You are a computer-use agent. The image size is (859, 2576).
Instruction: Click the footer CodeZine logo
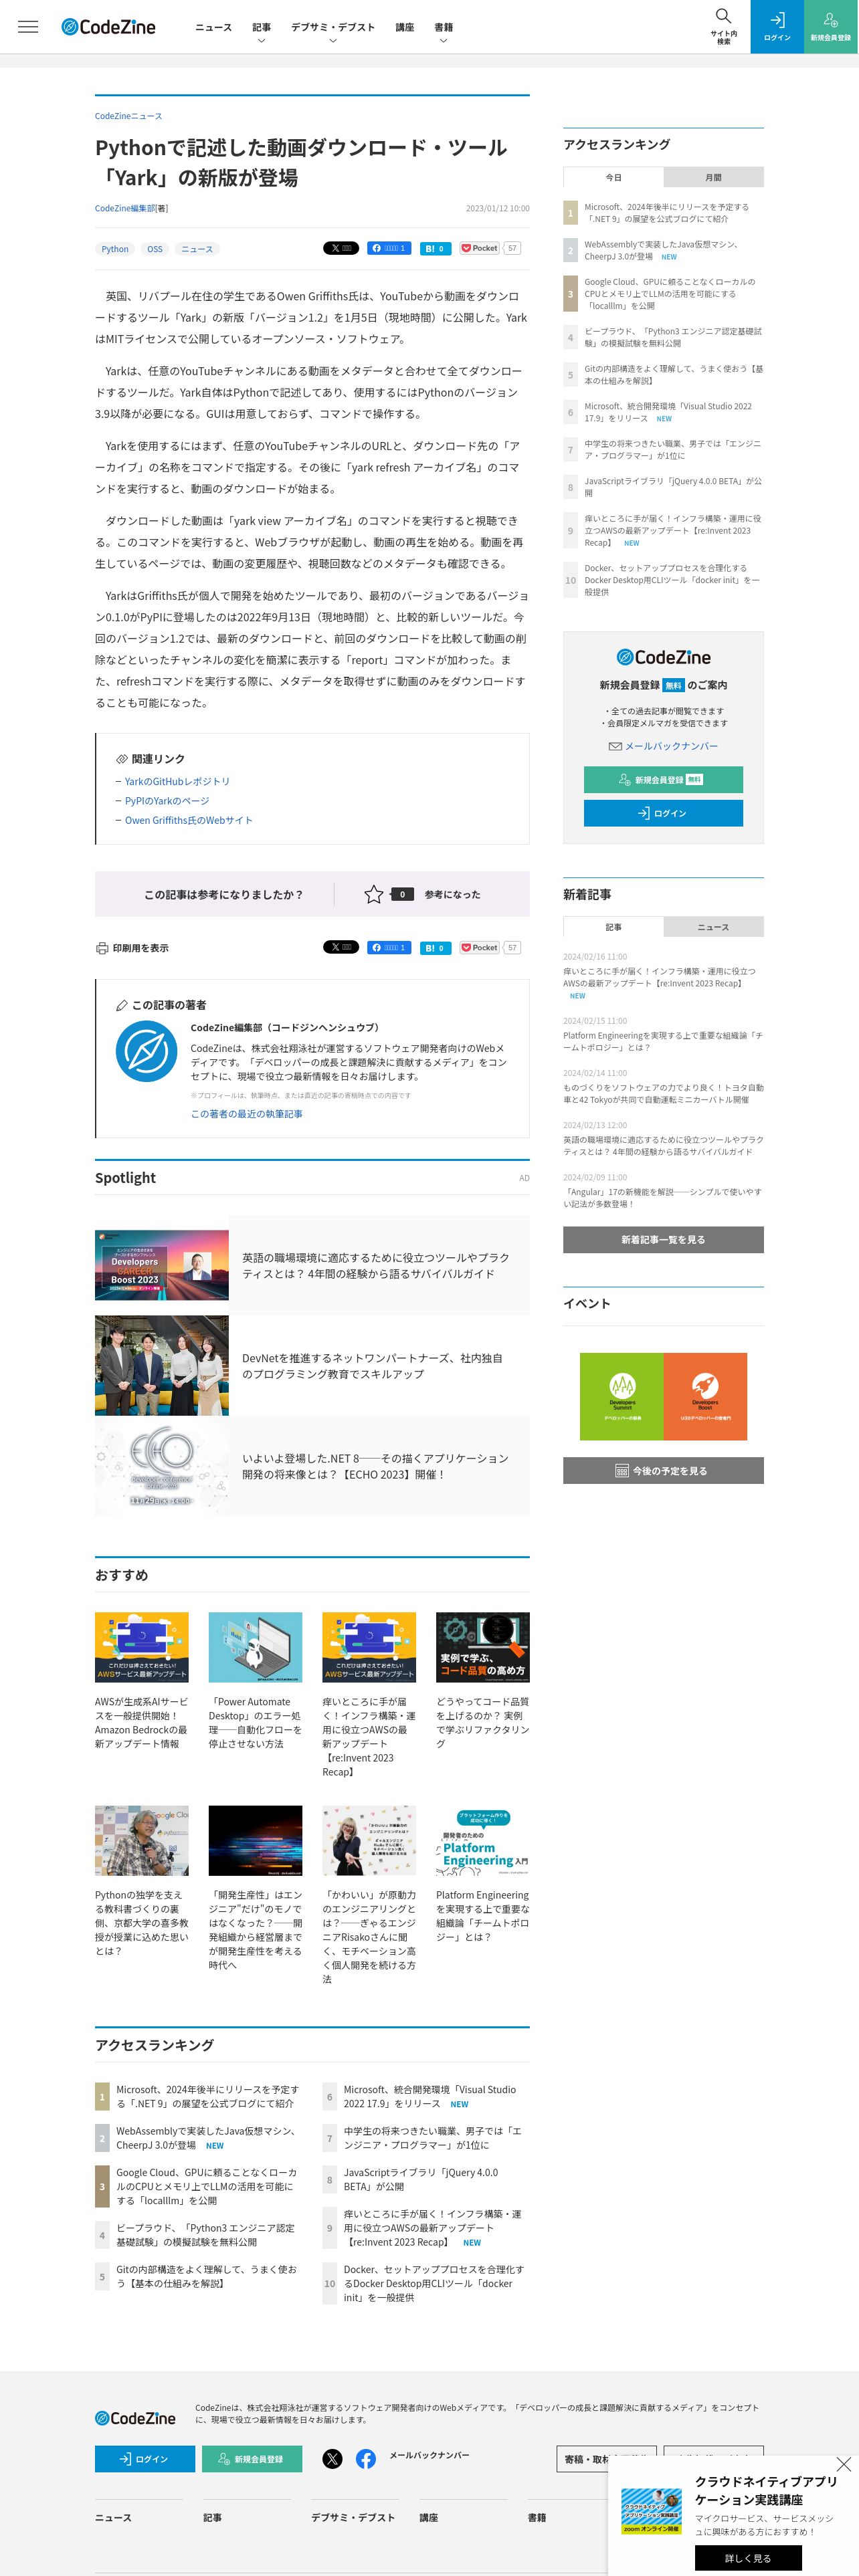coord(135,2418)
